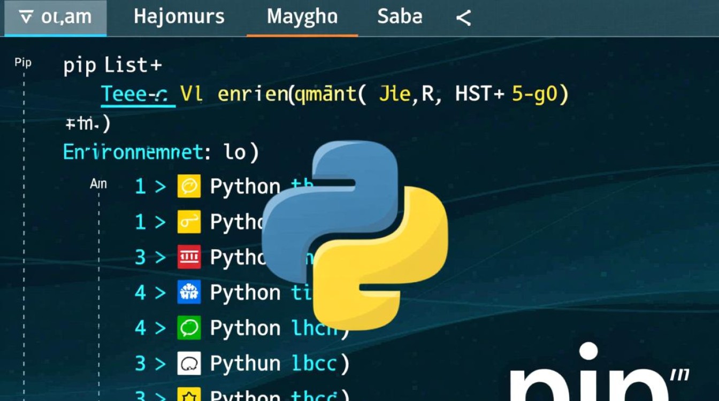The width and height of the screenshot is (719, 401).
Task: Click the yellow "5-gO)" value
Action: click(540, 95)
